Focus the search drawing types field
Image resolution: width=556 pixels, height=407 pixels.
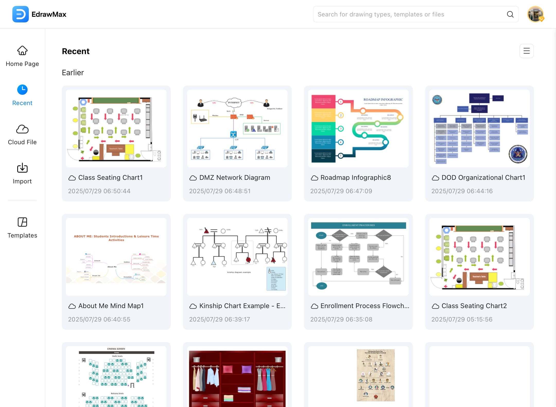[x=409, y=14]
